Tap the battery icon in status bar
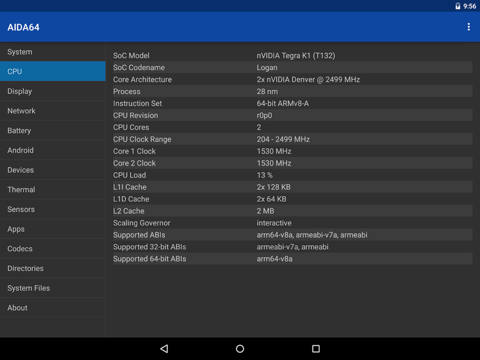Image resolution: width=480 pixels, height=360 pixels. tap(458, 5)
